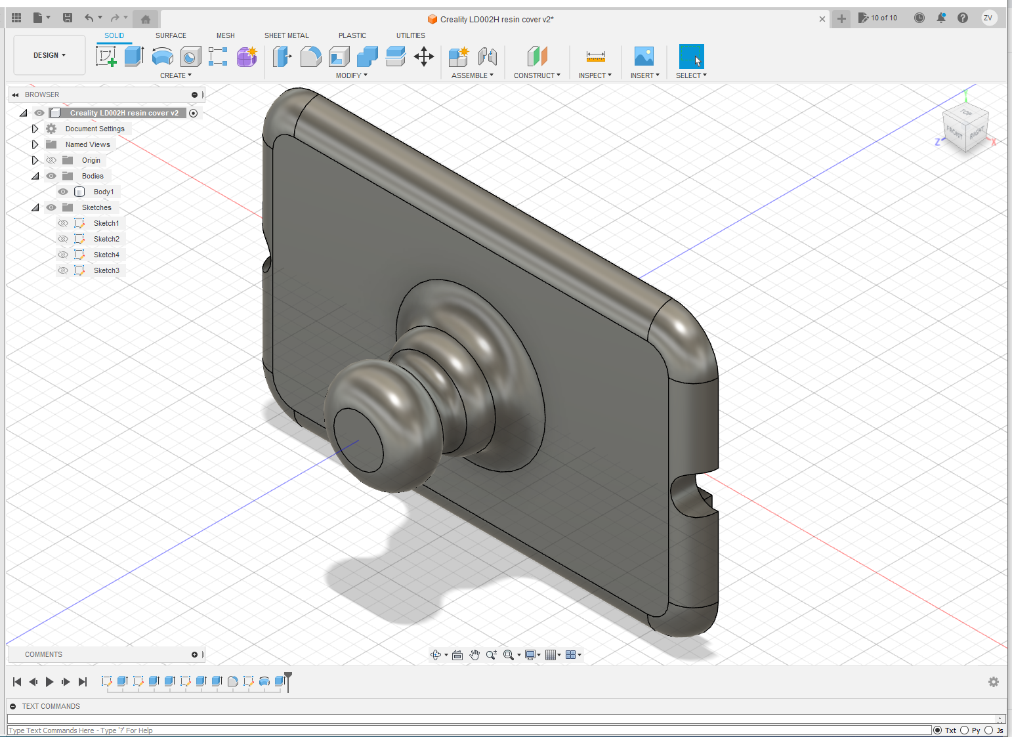
Task: Click the Select tool icon
Action: point(691,56)
